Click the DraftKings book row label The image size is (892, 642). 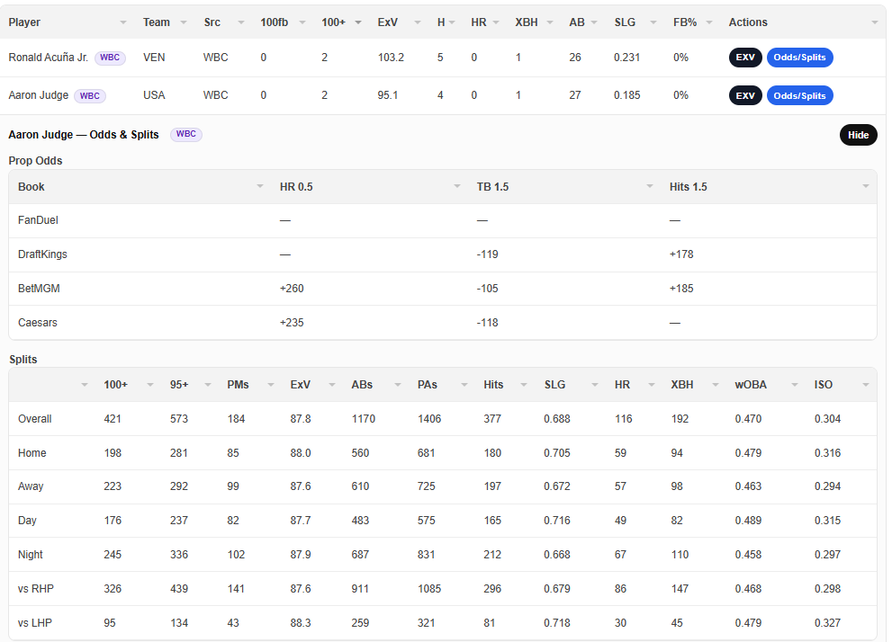(x=42, y=254)
